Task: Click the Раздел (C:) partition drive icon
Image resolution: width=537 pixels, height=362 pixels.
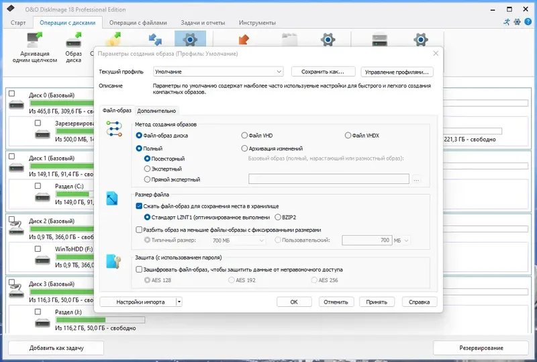Action: [42, 197]
